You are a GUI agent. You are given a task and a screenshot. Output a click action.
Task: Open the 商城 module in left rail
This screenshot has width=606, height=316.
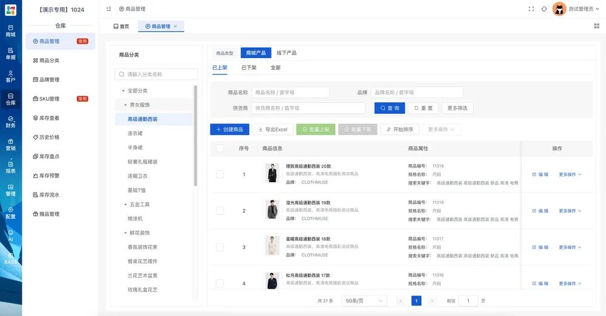click(x=10, y=30)
